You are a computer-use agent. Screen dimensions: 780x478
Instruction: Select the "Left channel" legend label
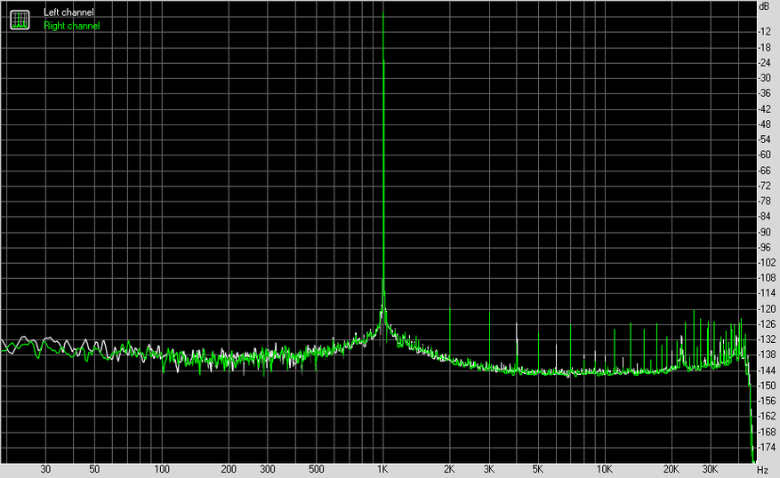68,12
